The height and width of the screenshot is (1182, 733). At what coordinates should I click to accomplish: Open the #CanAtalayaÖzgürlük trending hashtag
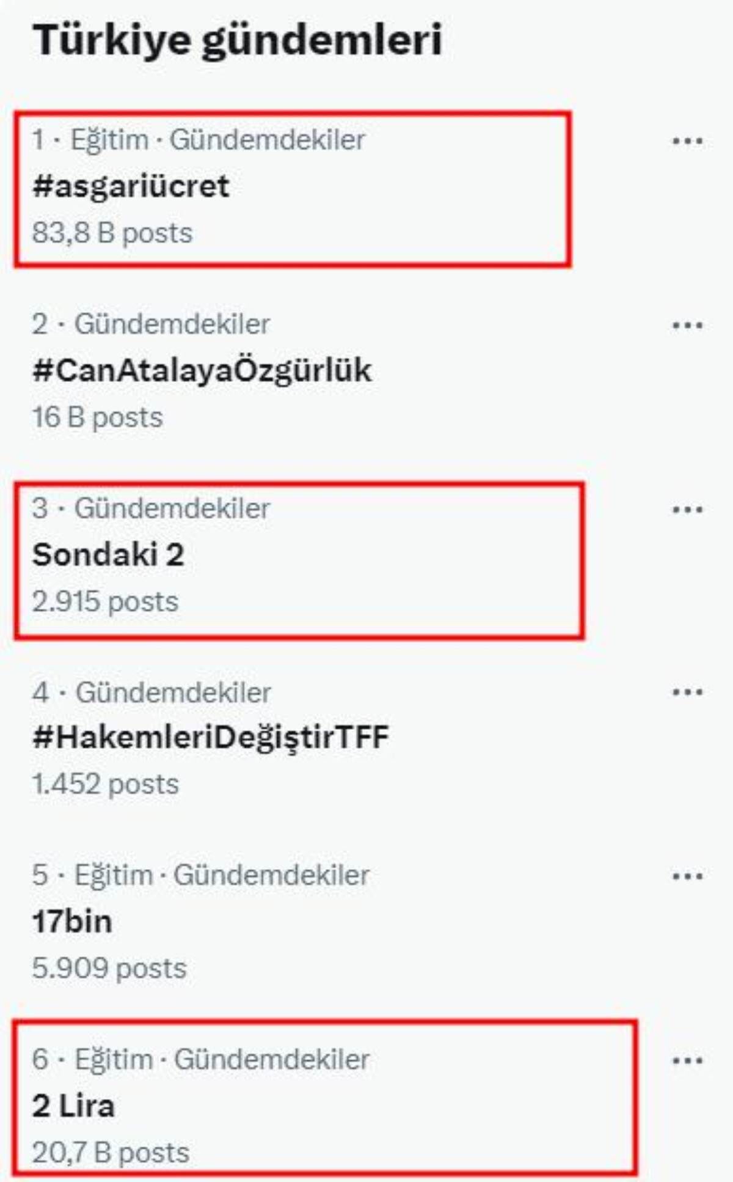pos(202,370)
